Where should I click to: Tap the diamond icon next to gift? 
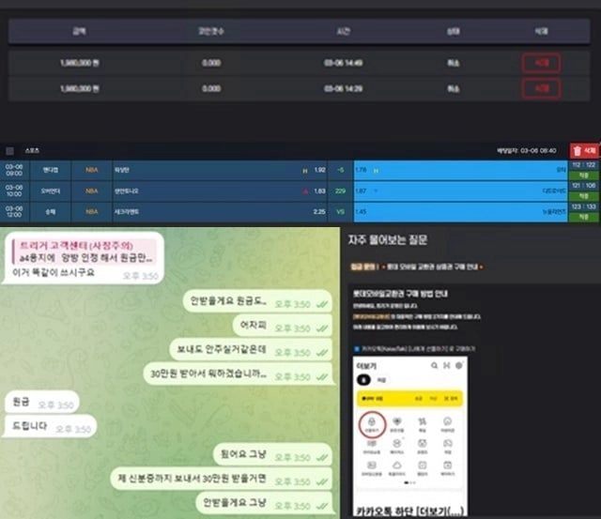tap(396, 421)
